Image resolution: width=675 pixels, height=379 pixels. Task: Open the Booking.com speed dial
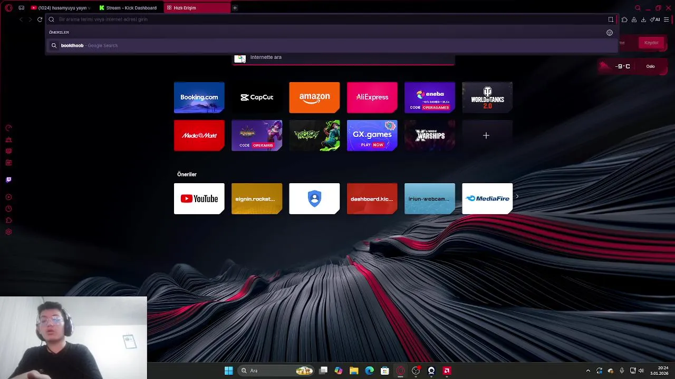(199, 97)
